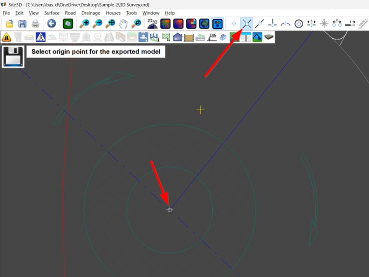The image size is (369, 277).
Task: Open the Houses menu
Action: coord(113,13)
